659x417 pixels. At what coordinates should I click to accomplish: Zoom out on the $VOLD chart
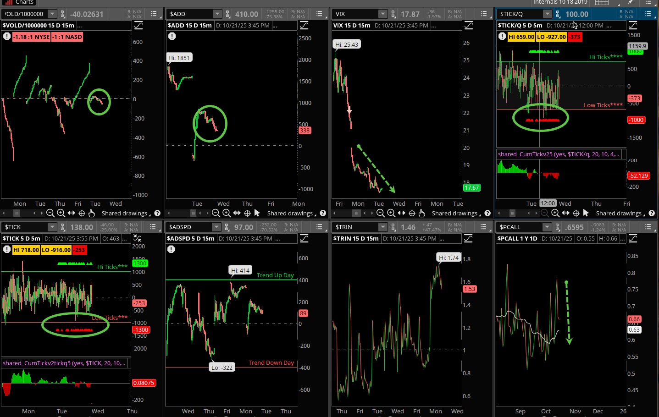point(50,213)
